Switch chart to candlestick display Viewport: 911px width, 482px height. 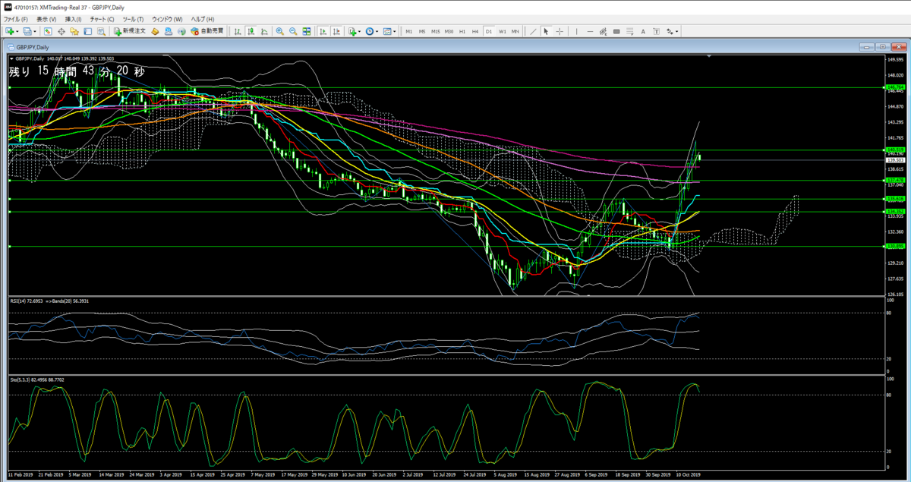(251, 31)
